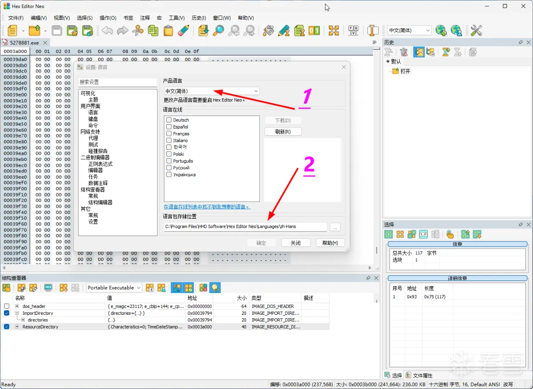Screen dimensions: 533x389
Task: Collapse the ImportDirectory structure node
Action: (x=17, y=313)
